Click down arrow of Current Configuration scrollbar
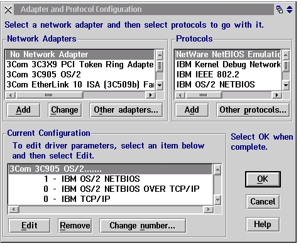This screenshot has width=301, height=246. (217, 199)
